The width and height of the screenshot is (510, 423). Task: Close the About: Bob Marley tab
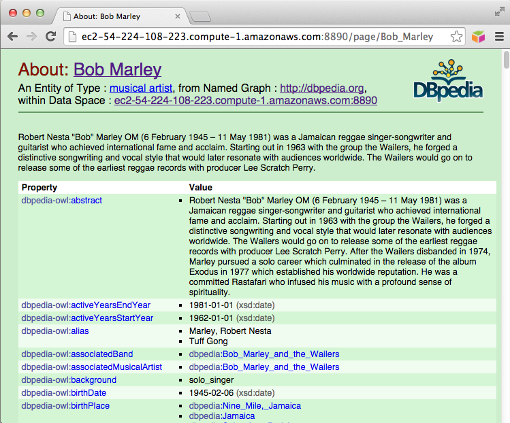point(178,16)
